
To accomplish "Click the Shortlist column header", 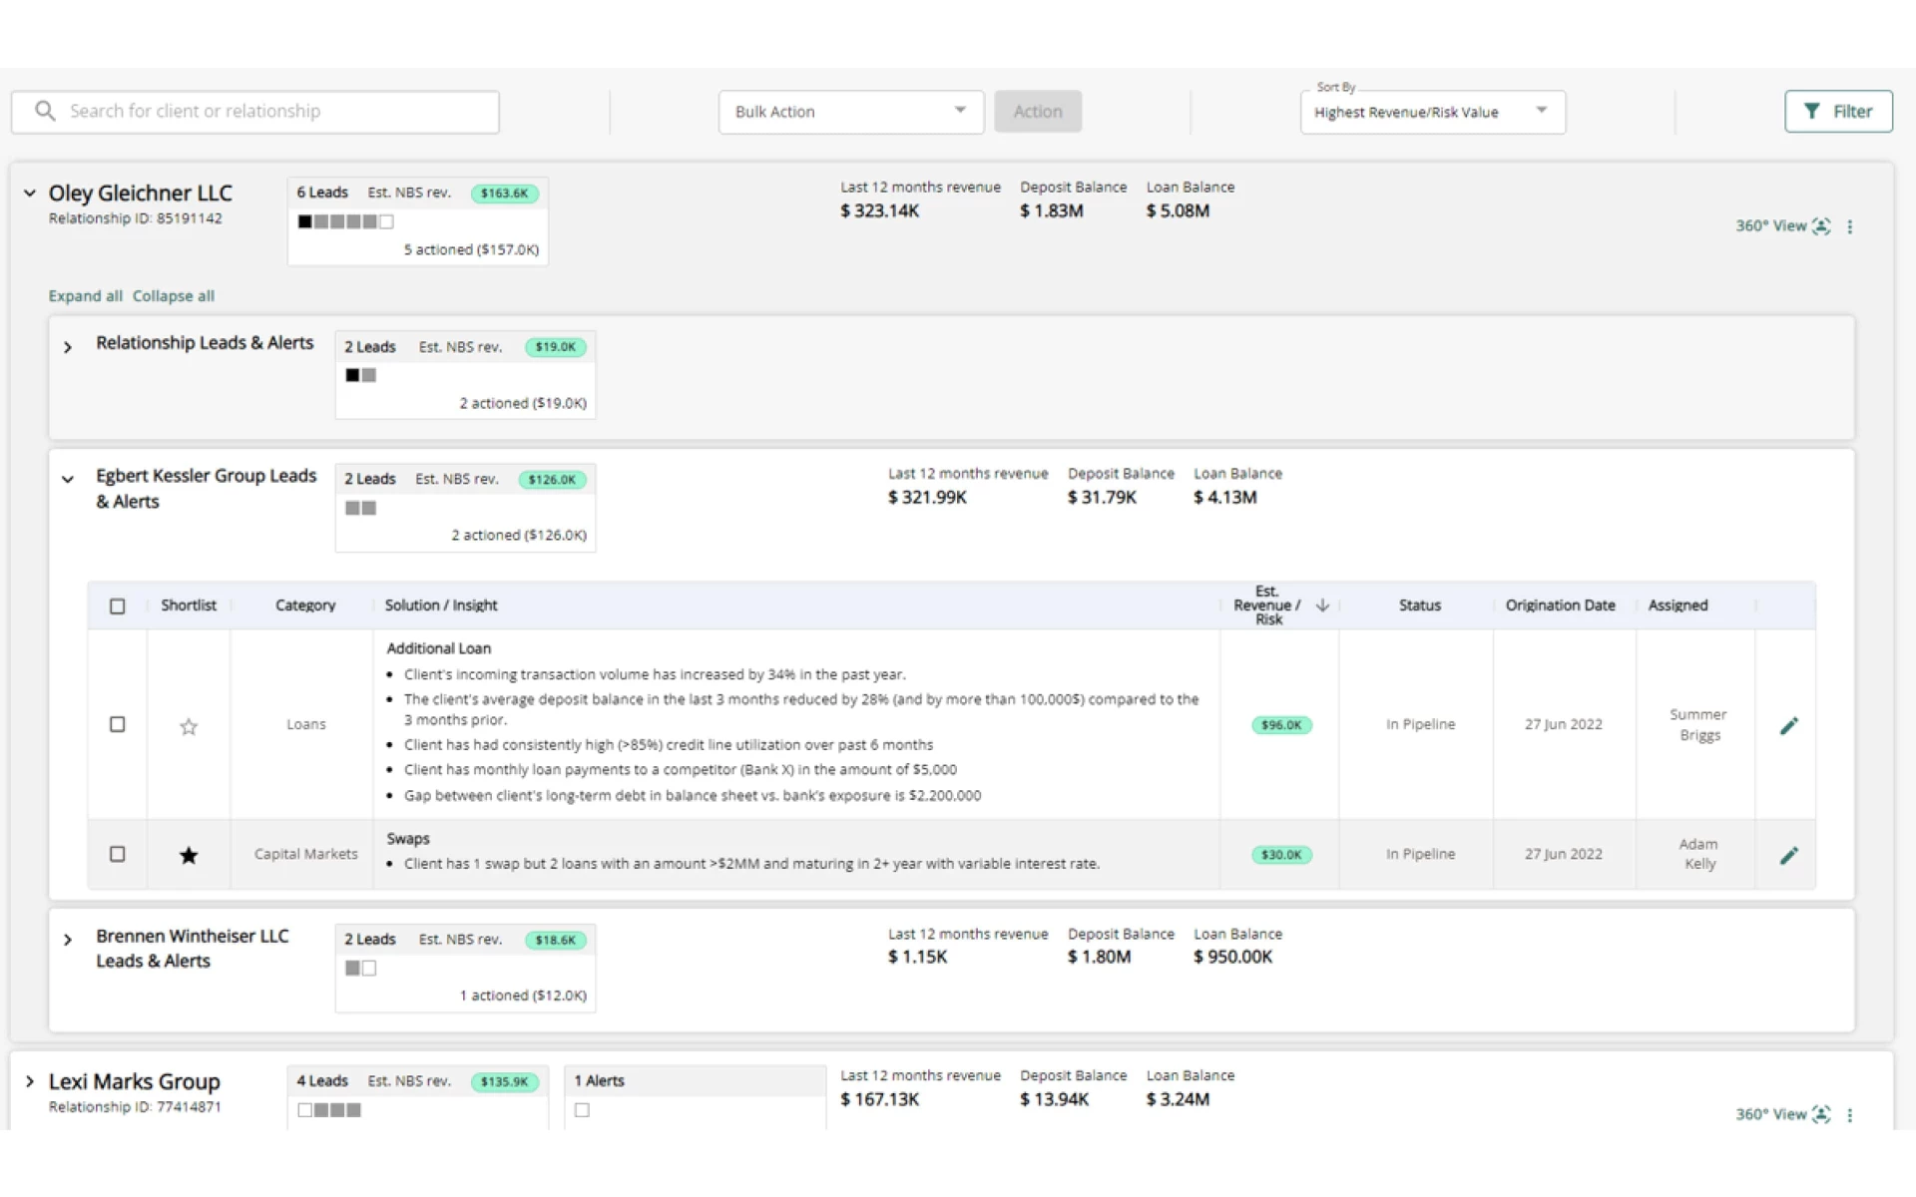I will pos(189,605).
